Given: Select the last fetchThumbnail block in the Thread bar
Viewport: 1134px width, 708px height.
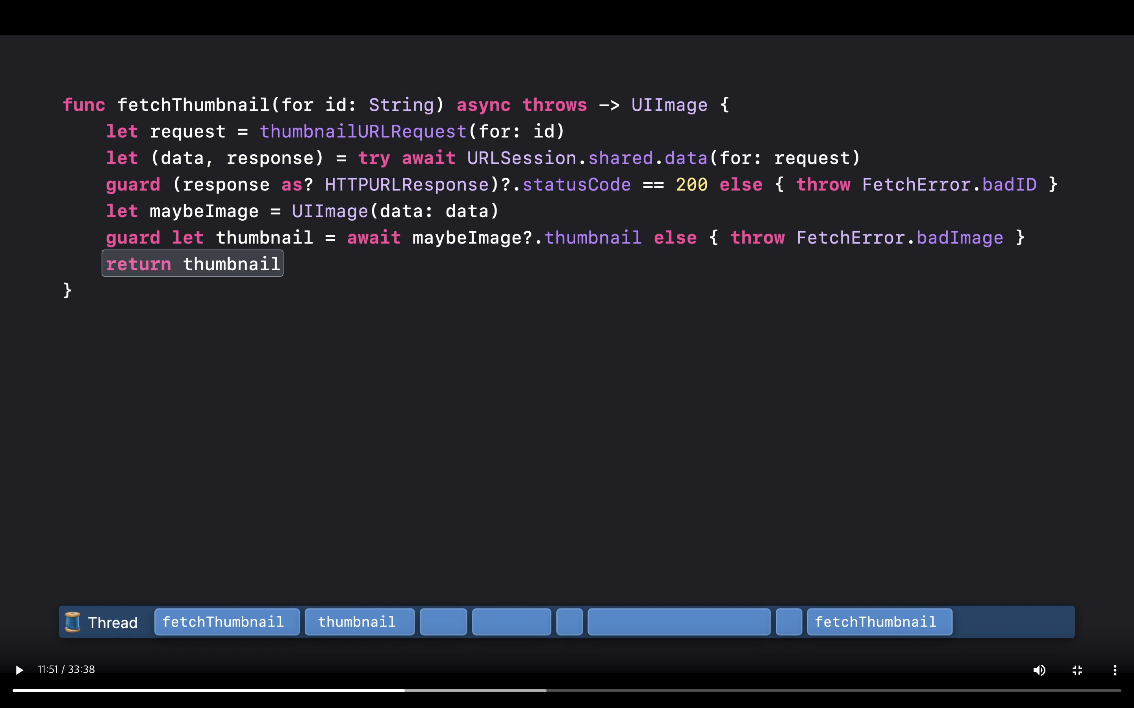Looking at the screenshot, I should tap(879, 622).
